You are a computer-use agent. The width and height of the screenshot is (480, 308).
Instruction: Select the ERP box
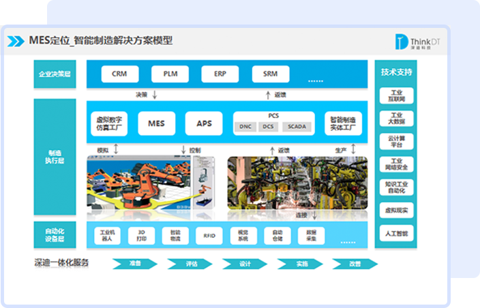[220, 74]
